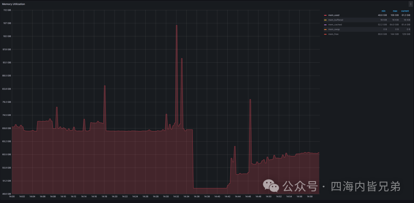
Task: Click mem_swap max value 0 B
Action: pyautogui.click(x=397, y=29)
